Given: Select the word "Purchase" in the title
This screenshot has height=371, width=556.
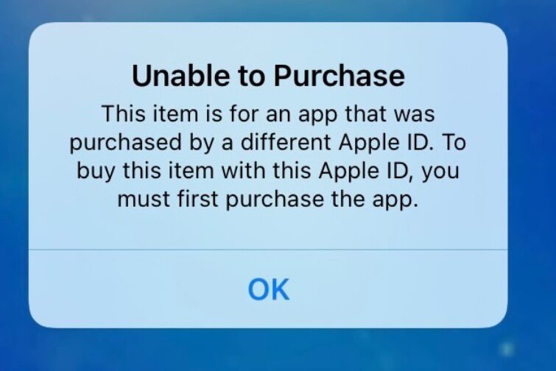Looking at the screenshot, I should tap(339, 76).
